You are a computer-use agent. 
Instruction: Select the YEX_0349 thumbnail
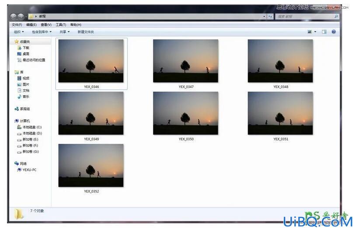91,113
